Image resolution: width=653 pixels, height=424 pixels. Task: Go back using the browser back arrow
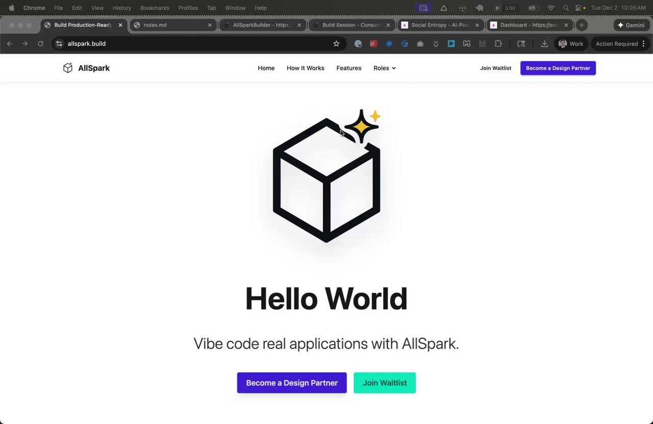(x=9, y=44)
